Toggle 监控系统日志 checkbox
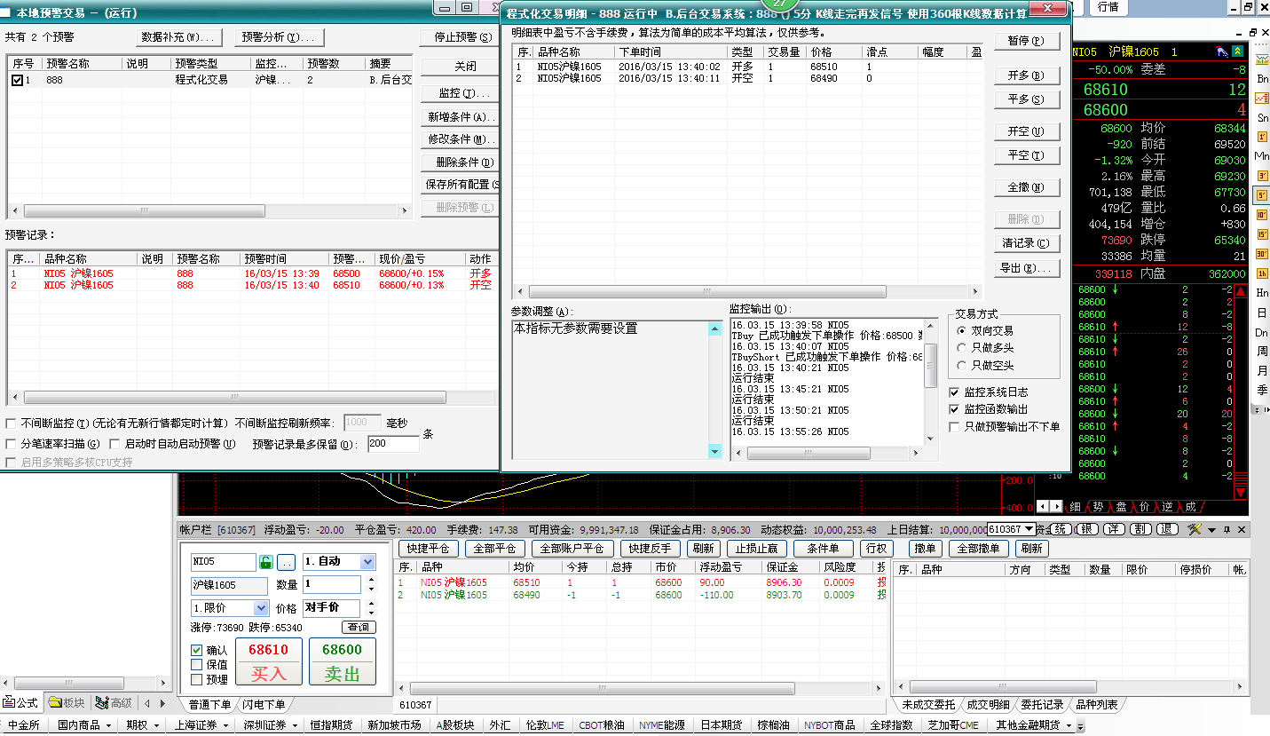This screenshot has width=1270, height=736. 954,392
